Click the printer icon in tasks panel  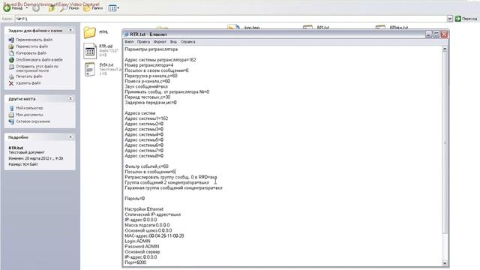click(x=11, y=76)
